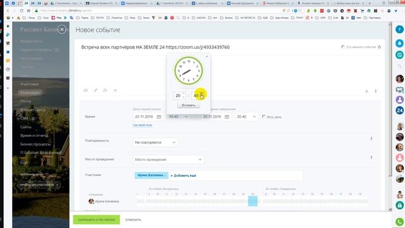This screenshot has width=405, height=228.
Task: Toggle 'Весь день' all-day checkbox
Action: [x=263, y=117]
